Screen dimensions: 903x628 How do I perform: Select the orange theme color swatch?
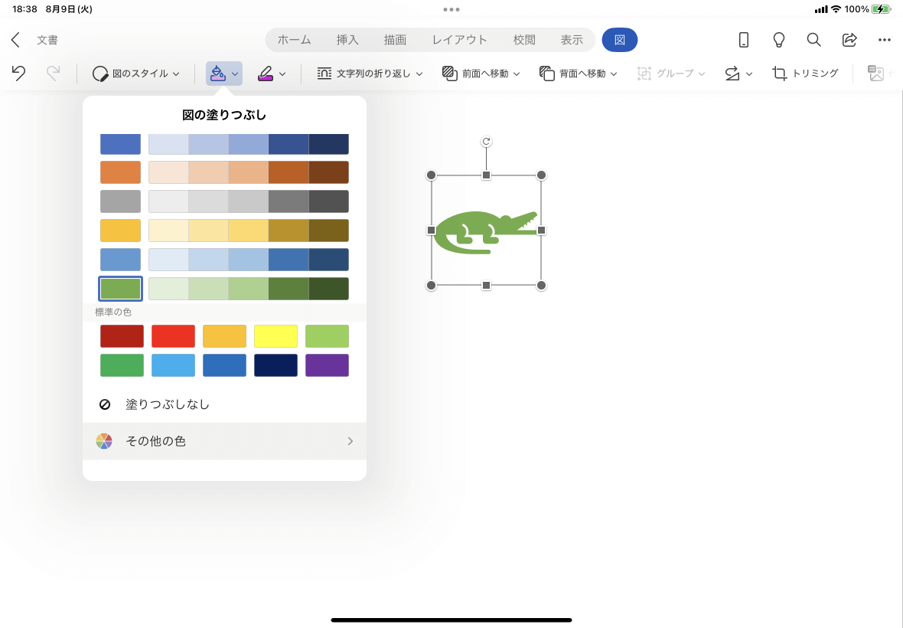pyautogui.click(x=120, y=172)
